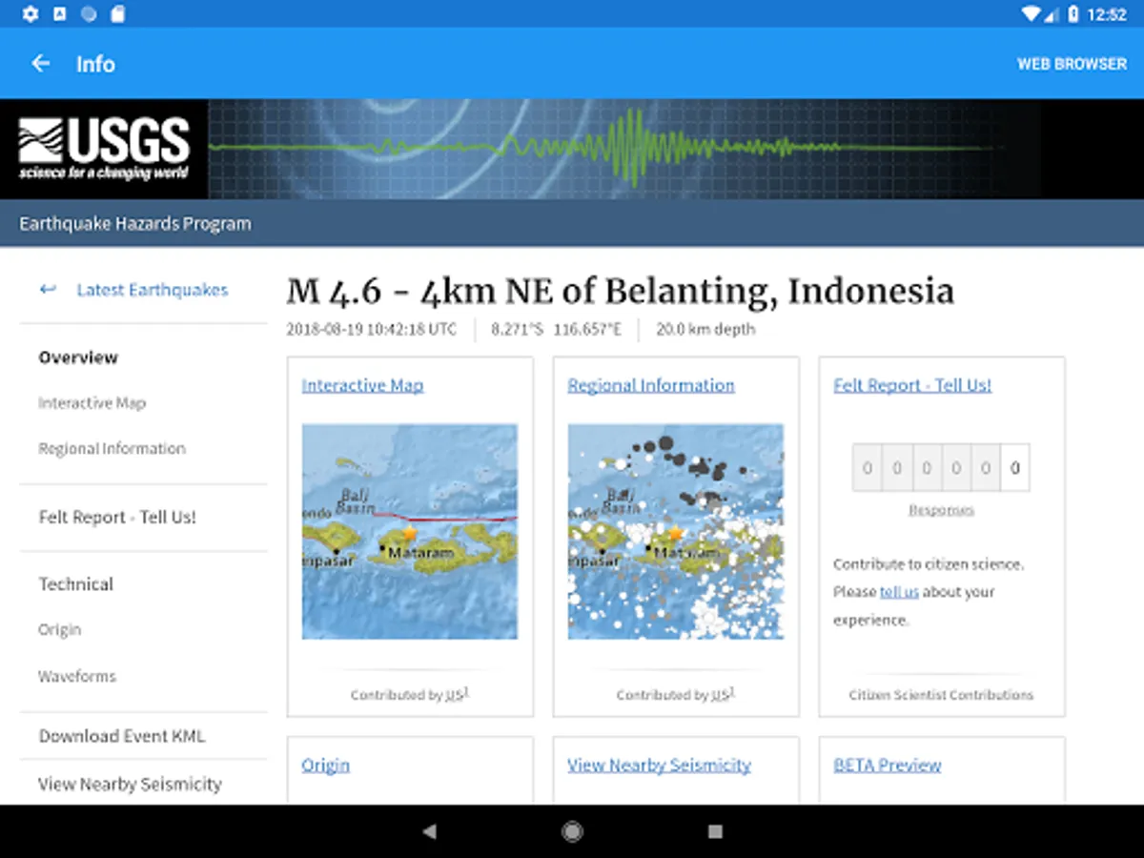Tap the settings gear status icon

[x=30, y=13]
